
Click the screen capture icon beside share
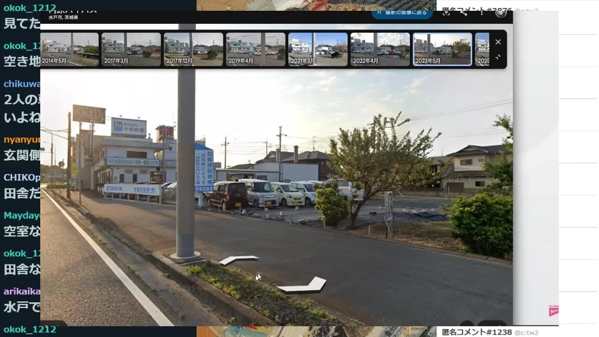(x=446, y=13)
